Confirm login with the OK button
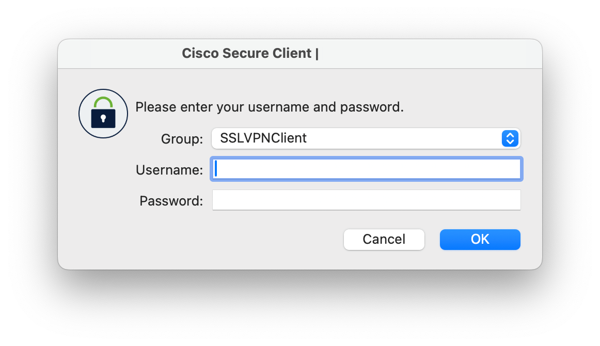 pos(480,240)
